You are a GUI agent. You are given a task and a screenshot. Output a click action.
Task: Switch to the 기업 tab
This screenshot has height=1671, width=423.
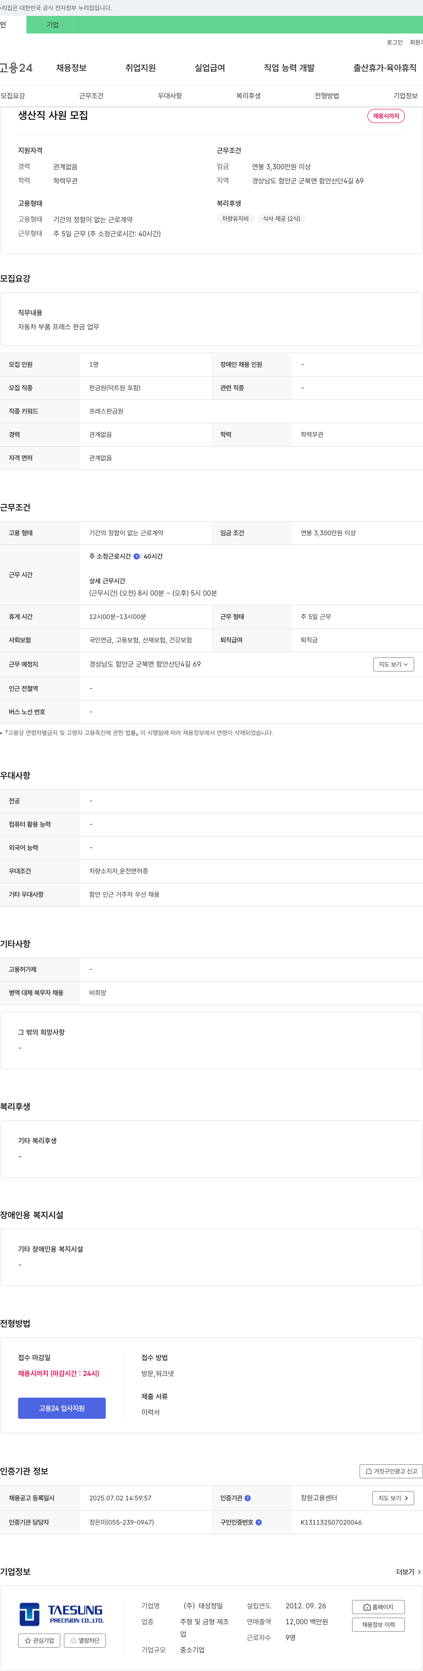coord(52,25)
